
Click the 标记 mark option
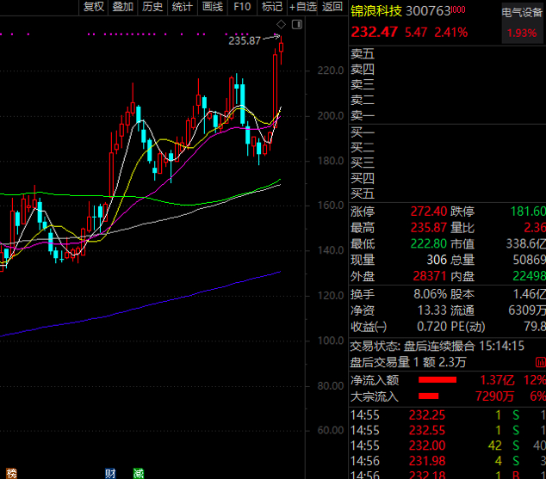pos(272,7)
